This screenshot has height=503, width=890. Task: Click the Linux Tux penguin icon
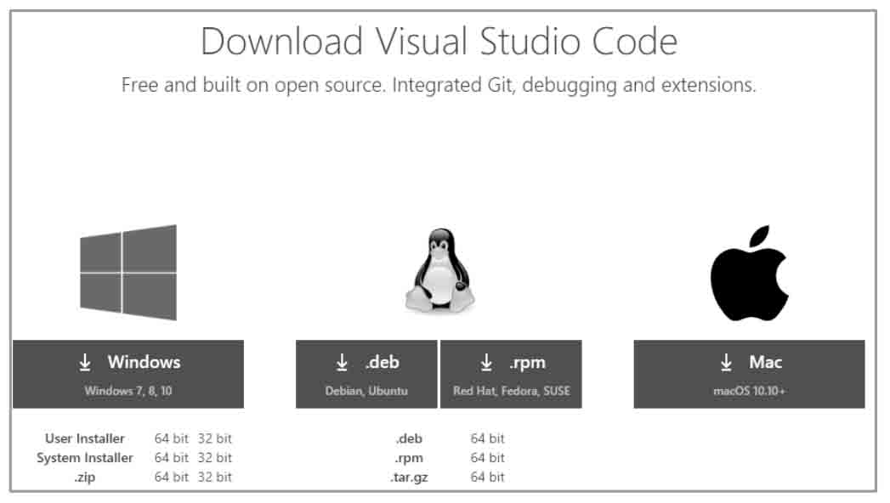439,270
